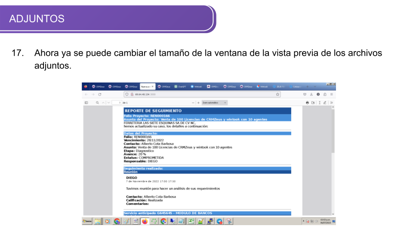Open the Pocket save icon
The image size is (413, 232).
click(x=305, y=95)
